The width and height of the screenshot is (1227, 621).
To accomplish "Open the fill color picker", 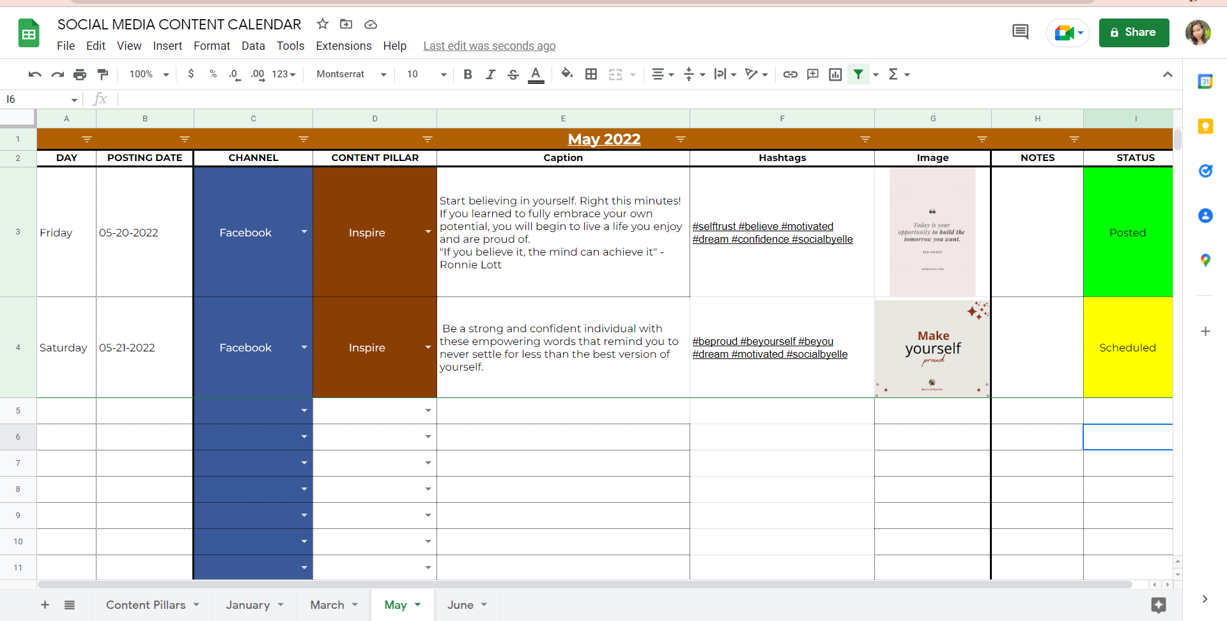I will pos(567,75).
